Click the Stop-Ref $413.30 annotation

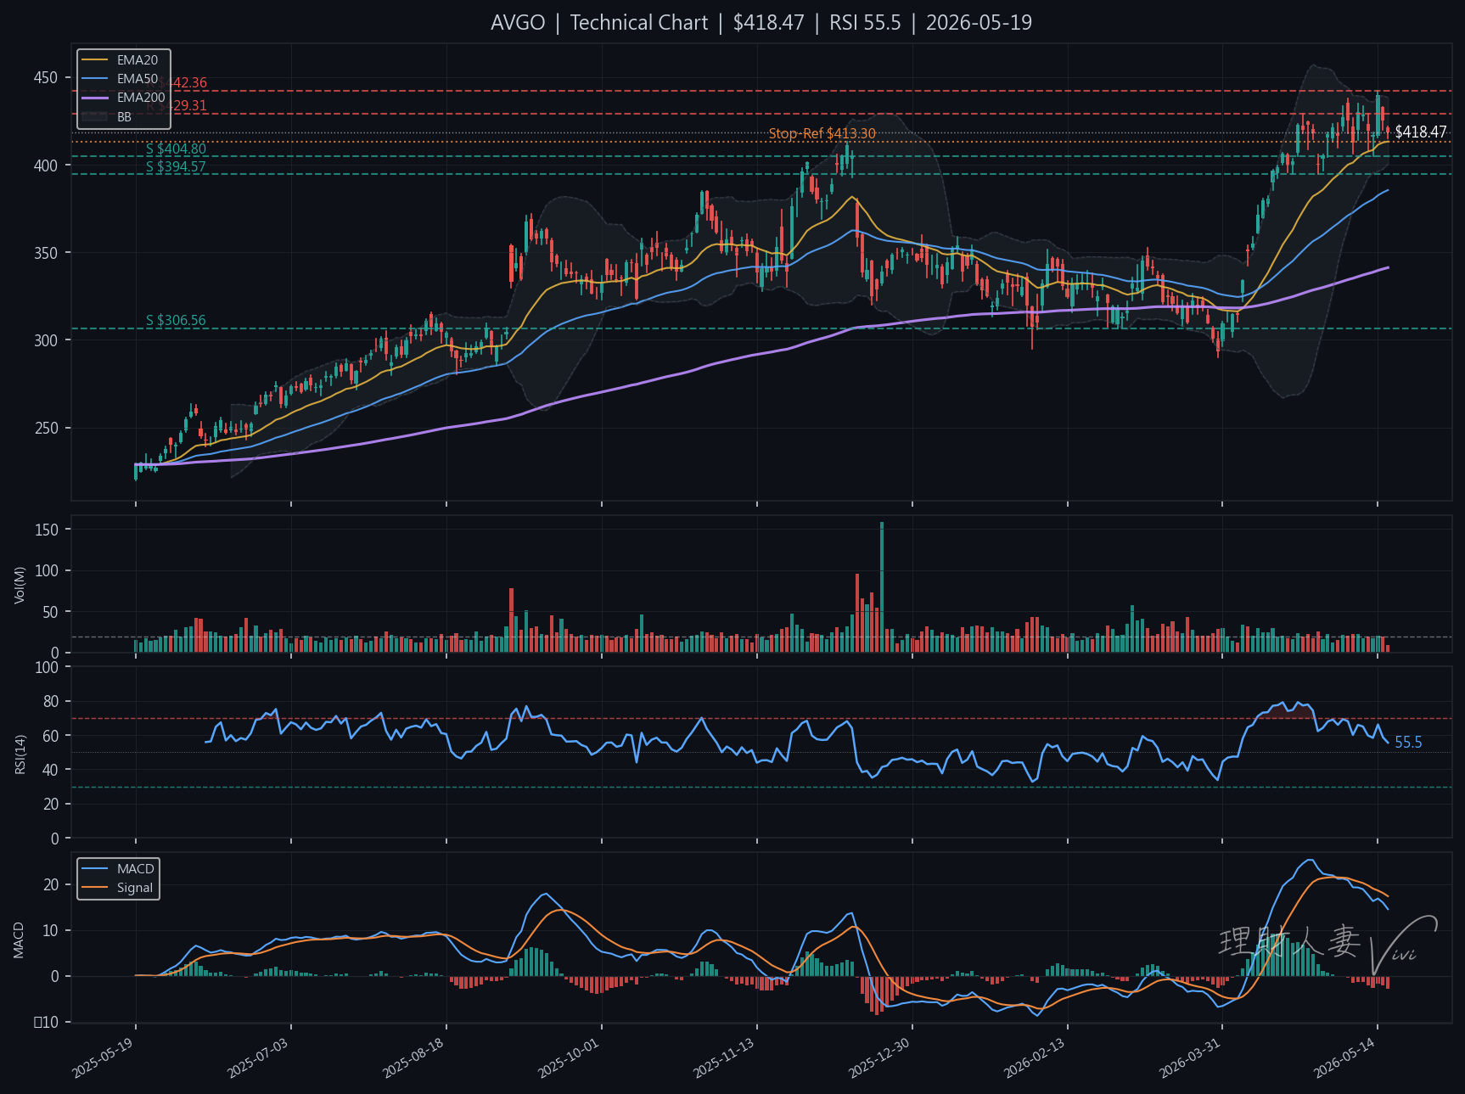click(x=822, y=134)
